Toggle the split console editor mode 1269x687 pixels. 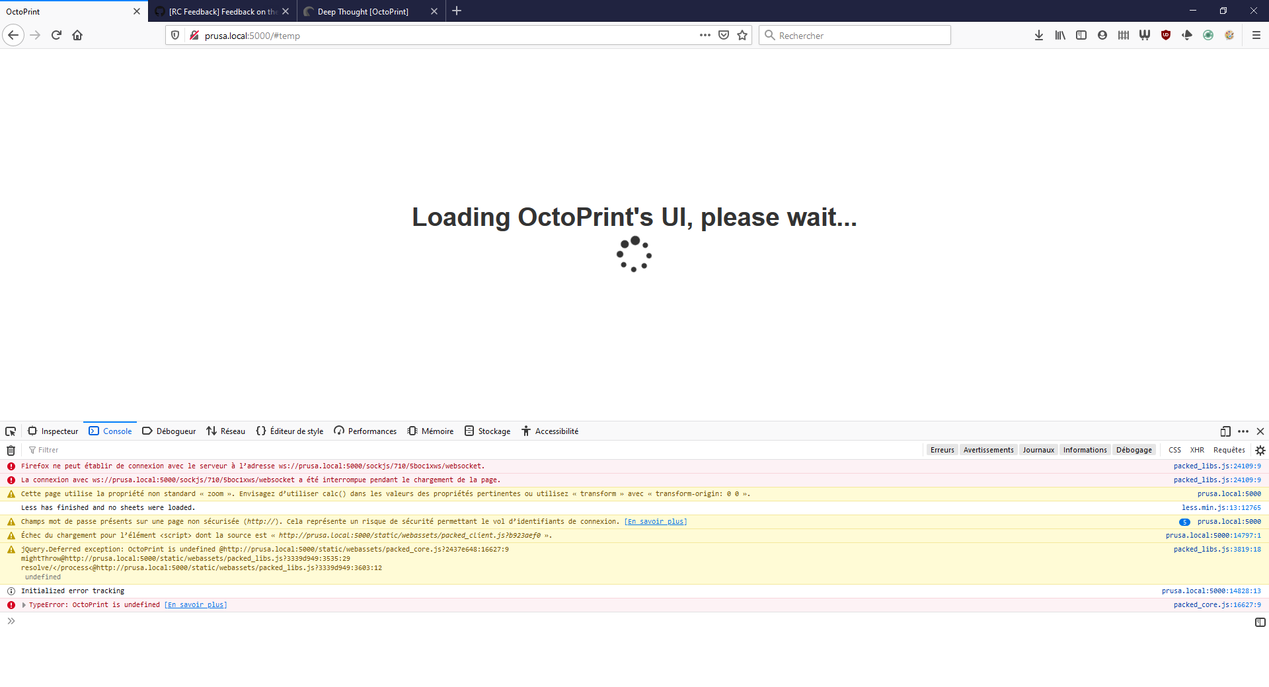tap(1260, 622)
